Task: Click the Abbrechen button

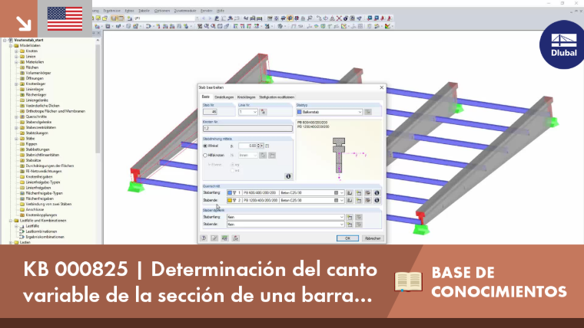Action: coord(373,238)
